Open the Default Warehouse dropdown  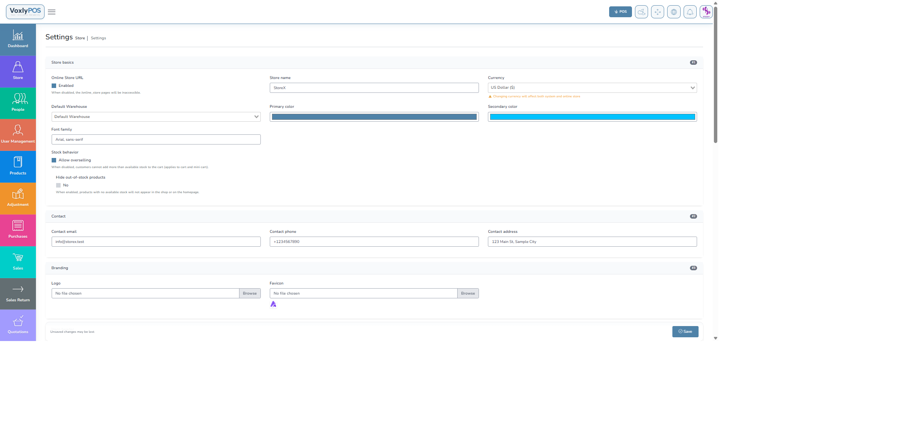(156, 117)
